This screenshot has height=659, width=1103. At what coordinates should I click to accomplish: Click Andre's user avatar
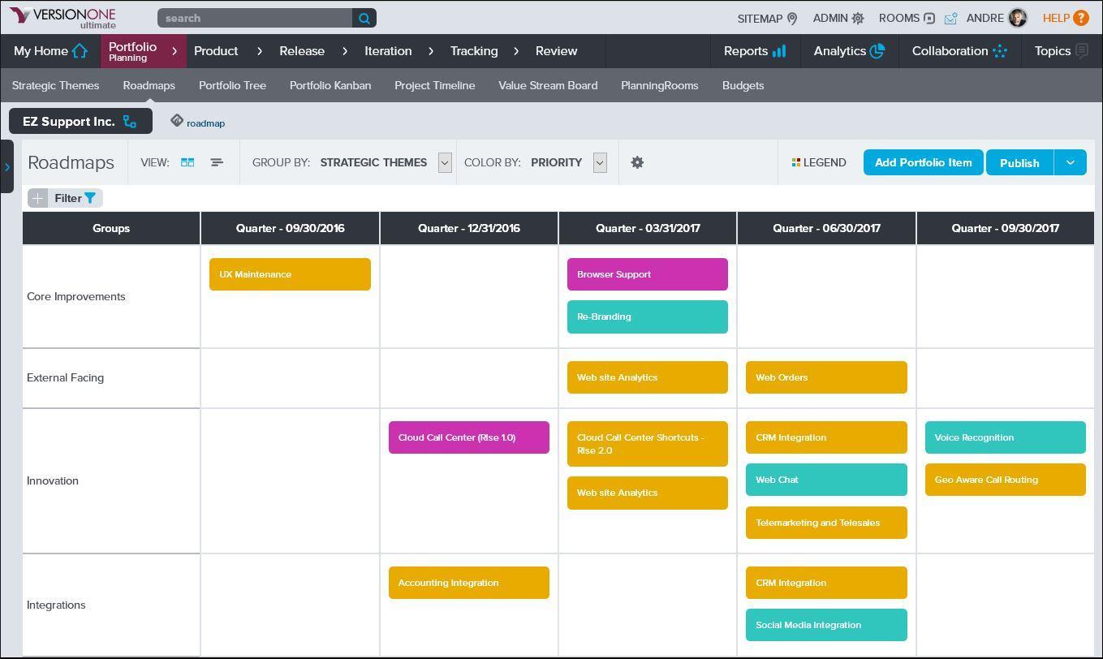pos(1017,18)
